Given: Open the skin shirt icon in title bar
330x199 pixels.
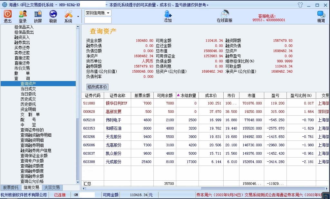Looking at the screenshot, I should (300, 5).
